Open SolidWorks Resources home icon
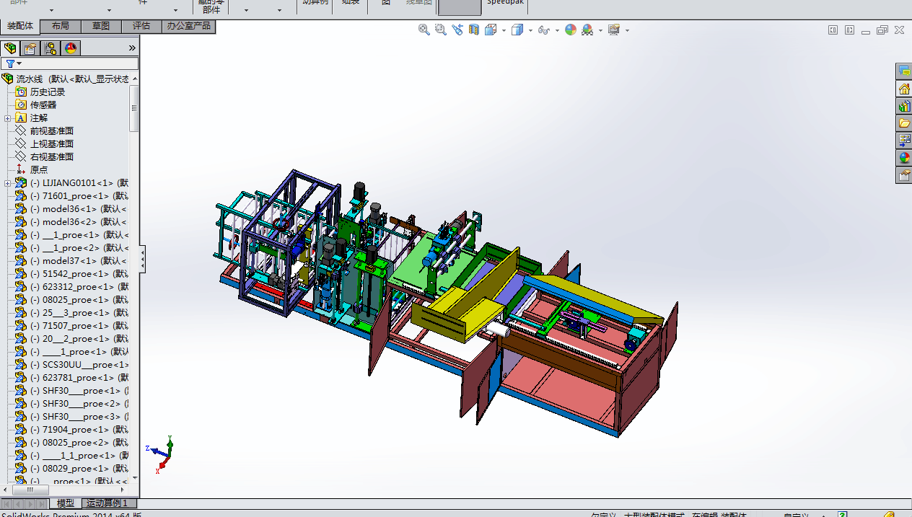The image size is (912, 517). [x=903, y=89]
